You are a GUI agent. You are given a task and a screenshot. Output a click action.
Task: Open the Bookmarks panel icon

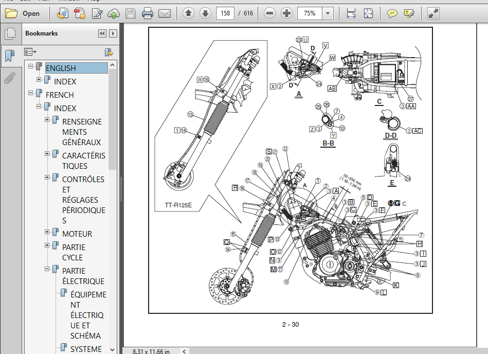click(10, 56)
